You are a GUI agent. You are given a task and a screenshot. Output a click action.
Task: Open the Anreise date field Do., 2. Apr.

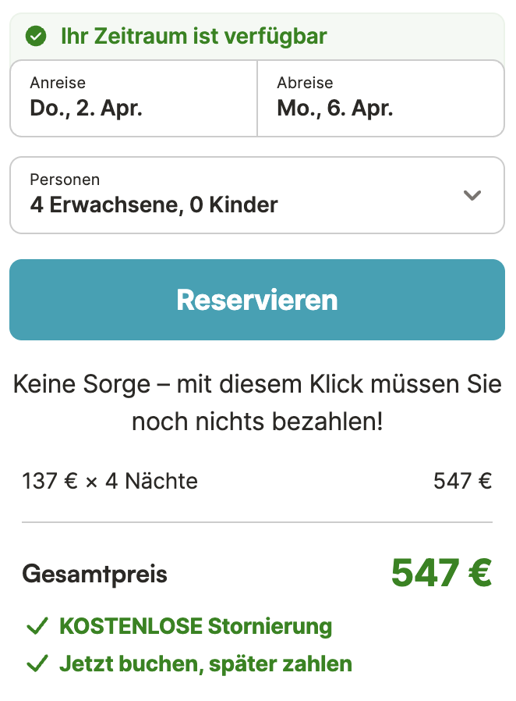coord(133,98)
